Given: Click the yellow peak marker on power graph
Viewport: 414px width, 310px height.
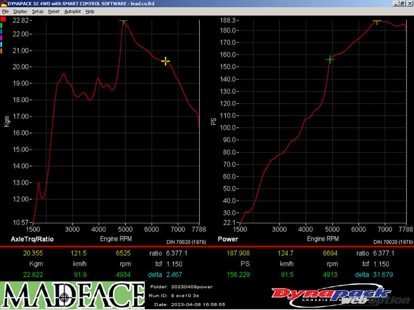Looking at the screenshot, I should coord(377,21).
